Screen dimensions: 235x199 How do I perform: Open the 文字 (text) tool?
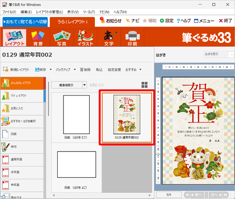click(x=109, y=38)
